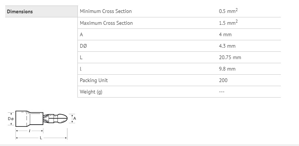299x146 pixels.
Task: Select the Maximum Cross Section row label
Action: tap(106, 23)
